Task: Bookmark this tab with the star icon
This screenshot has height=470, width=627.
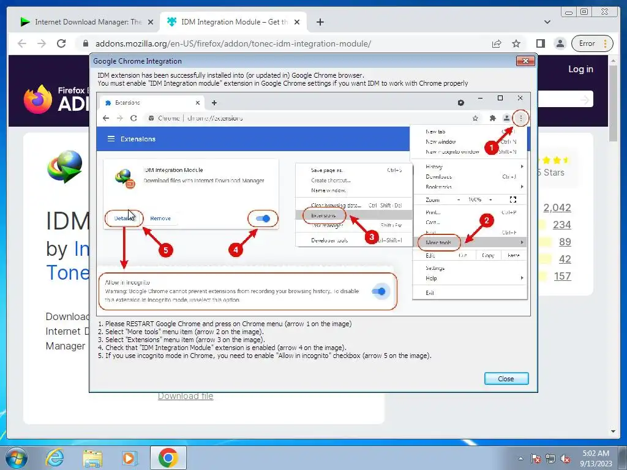Action: pos(516,43)
